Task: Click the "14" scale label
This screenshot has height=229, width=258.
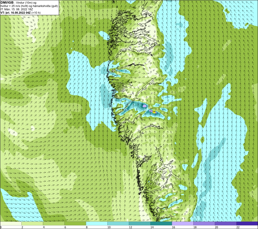Action: tap(152, 227)
